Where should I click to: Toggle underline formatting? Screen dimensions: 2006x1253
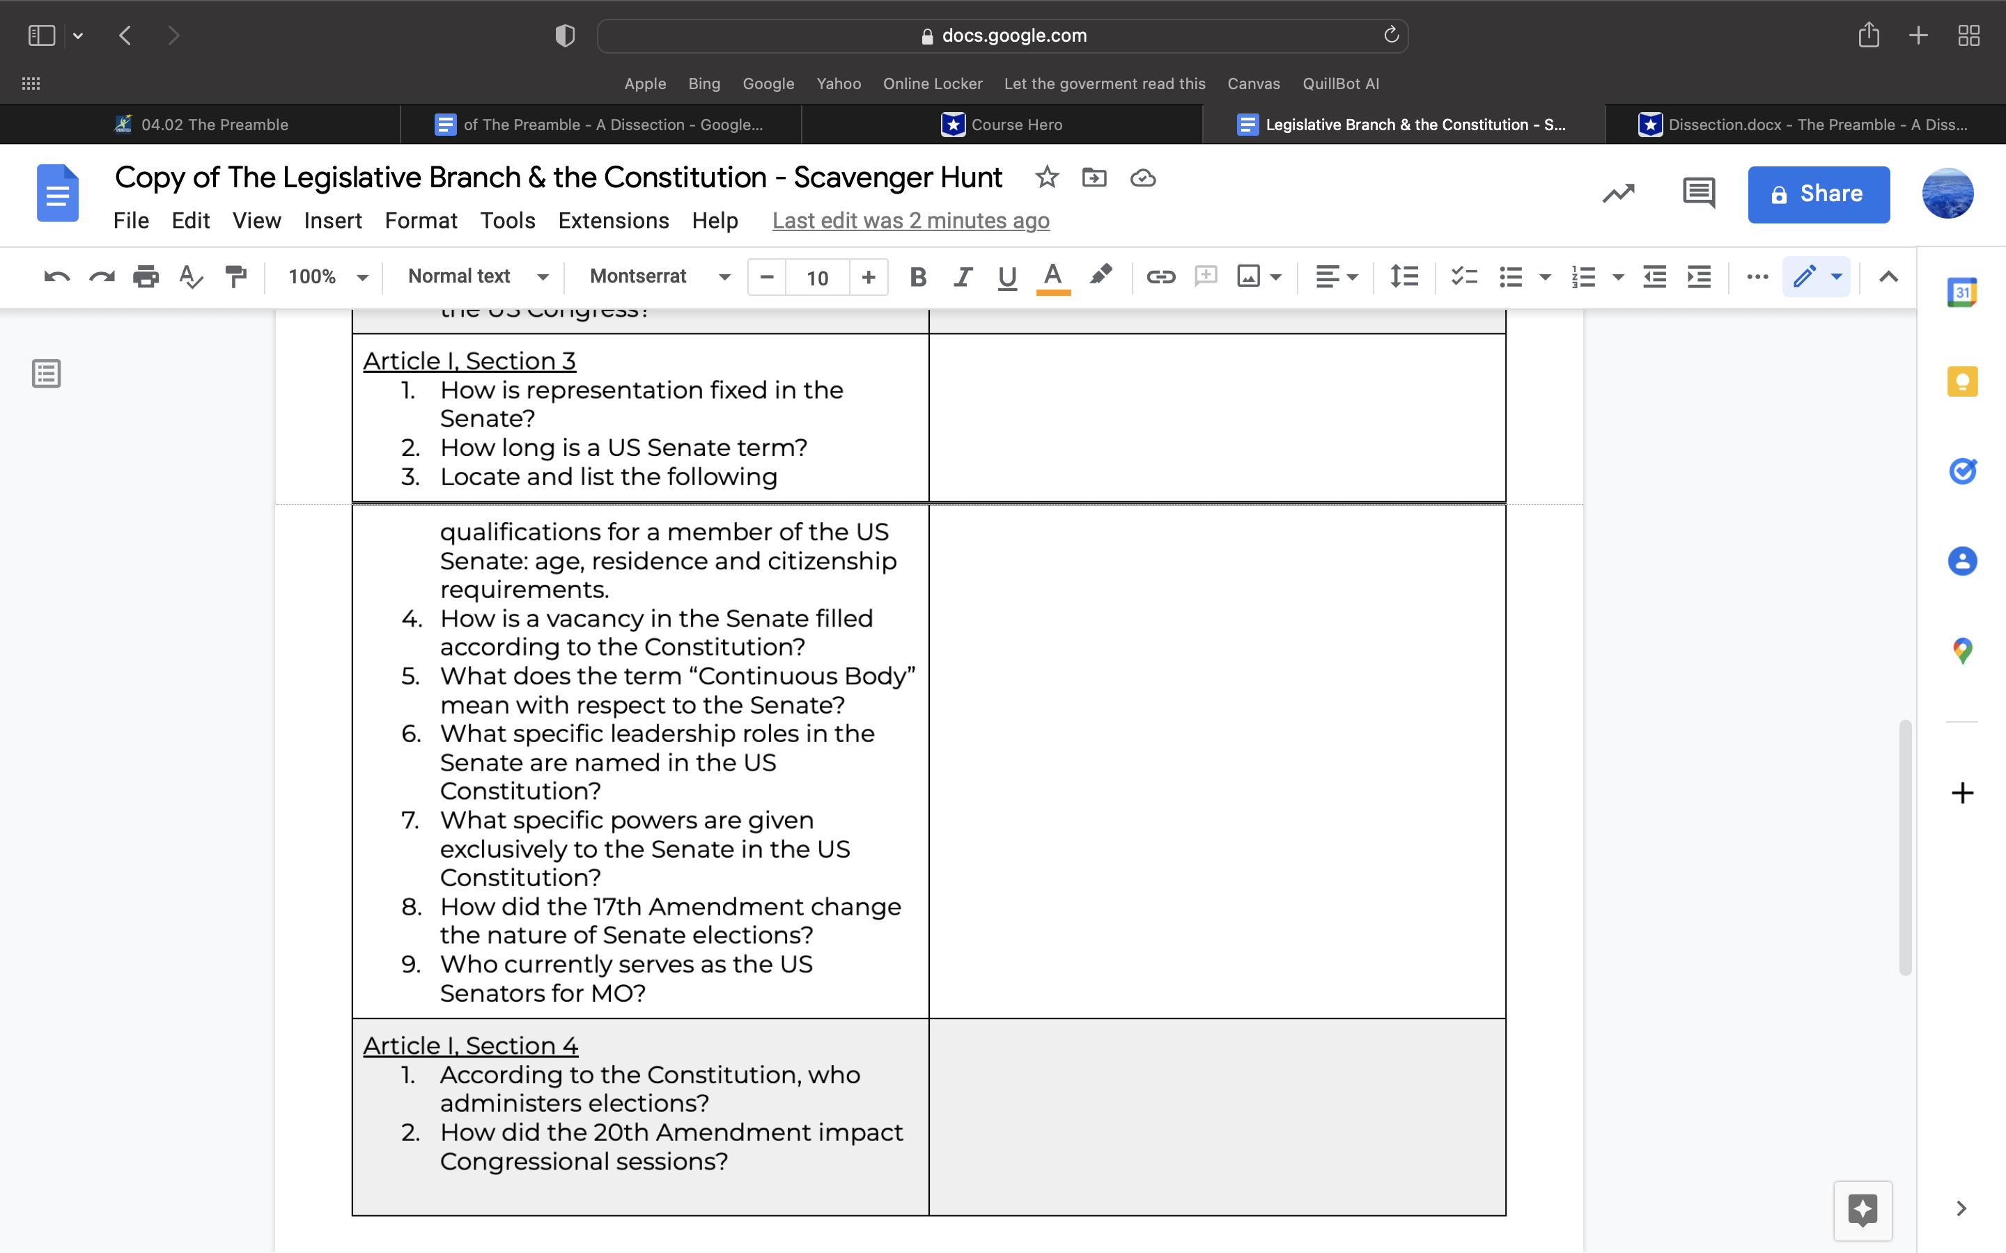click(x=1006, y=277)
